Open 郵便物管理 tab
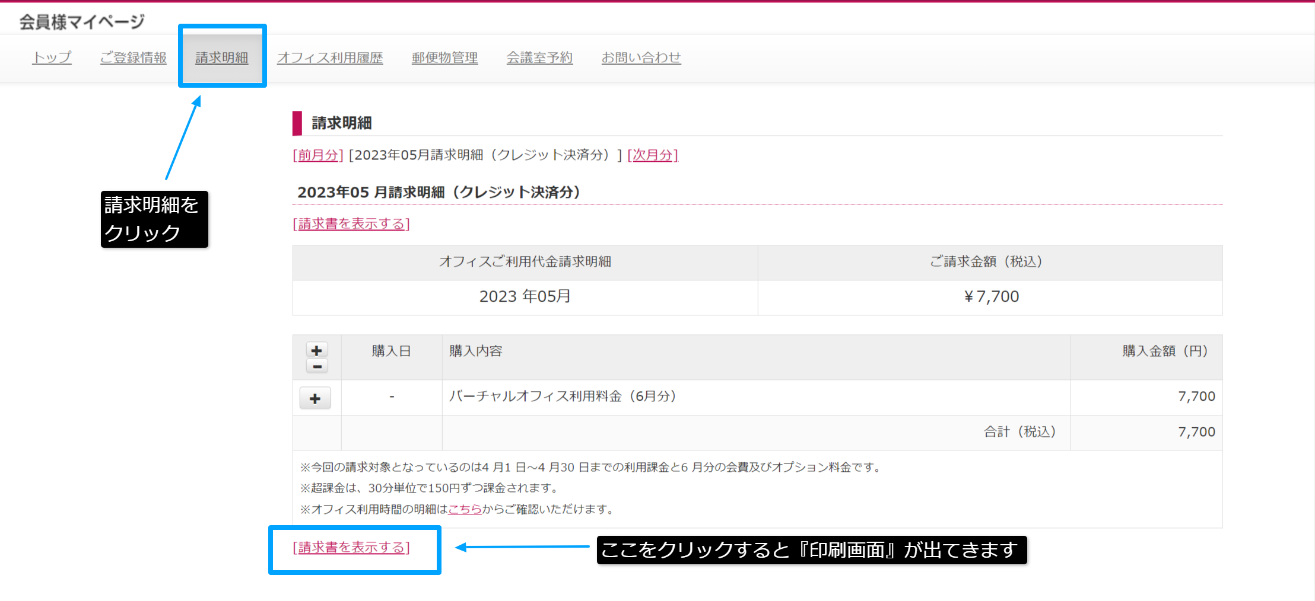The width and height of the screenshot is (1315, 601). 444,57
